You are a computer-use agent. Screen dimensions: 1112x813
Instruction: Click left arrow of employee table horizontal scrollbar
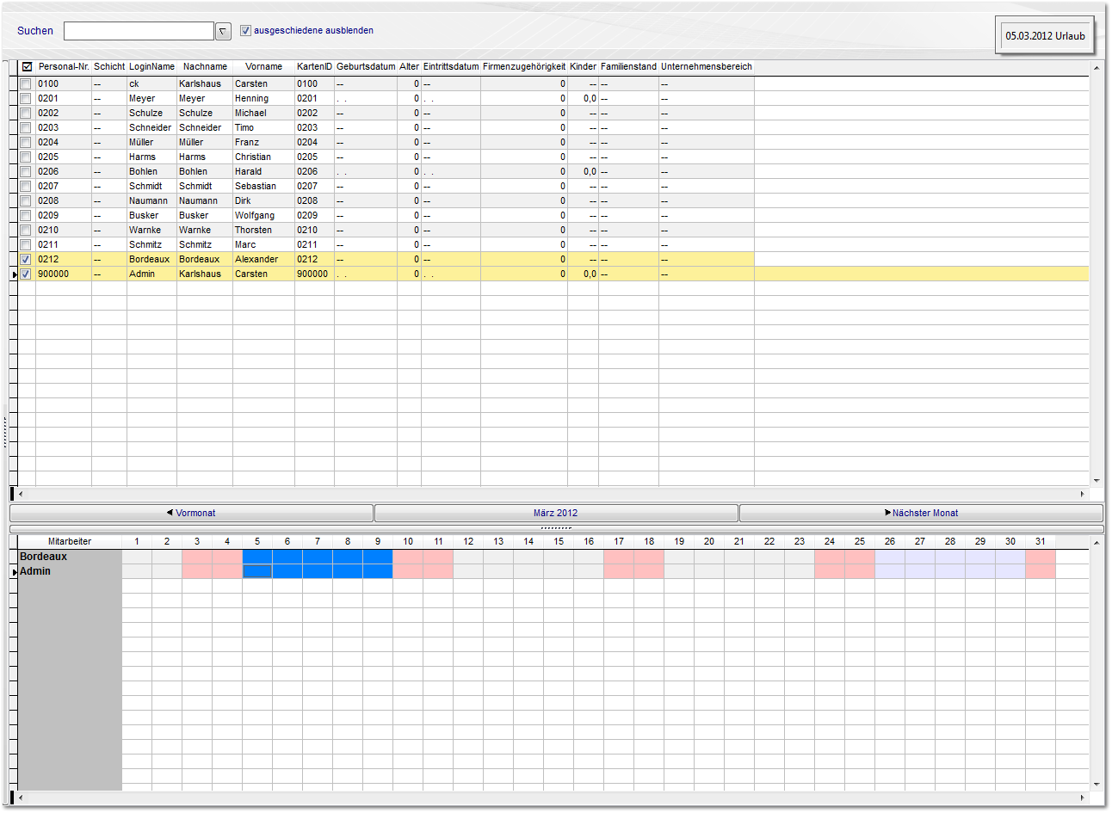point(21,494)
